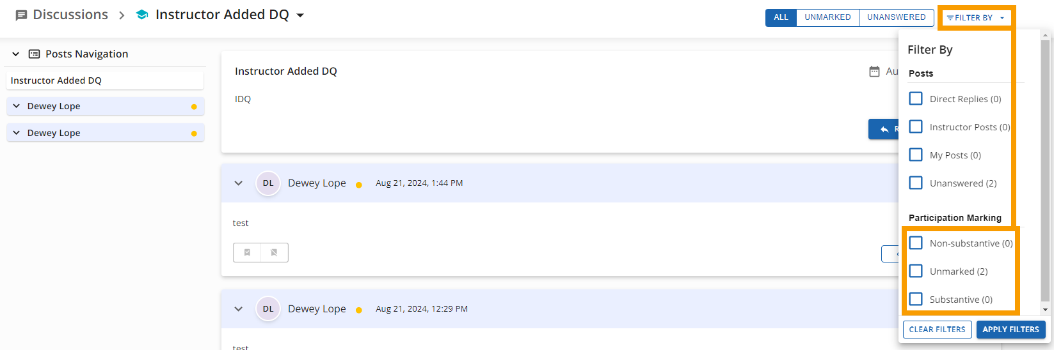Mark post as non-substantive with crossed bookmark icon

(x=274, y=252)
